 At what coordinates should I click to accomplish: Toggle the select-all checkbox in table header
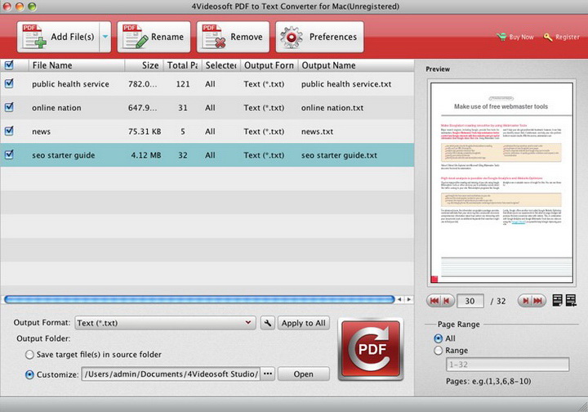9,65
